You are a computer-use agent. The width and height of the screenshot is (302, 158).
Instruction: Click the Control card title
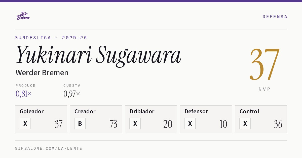pyautogui.click(x=249, y=111)
